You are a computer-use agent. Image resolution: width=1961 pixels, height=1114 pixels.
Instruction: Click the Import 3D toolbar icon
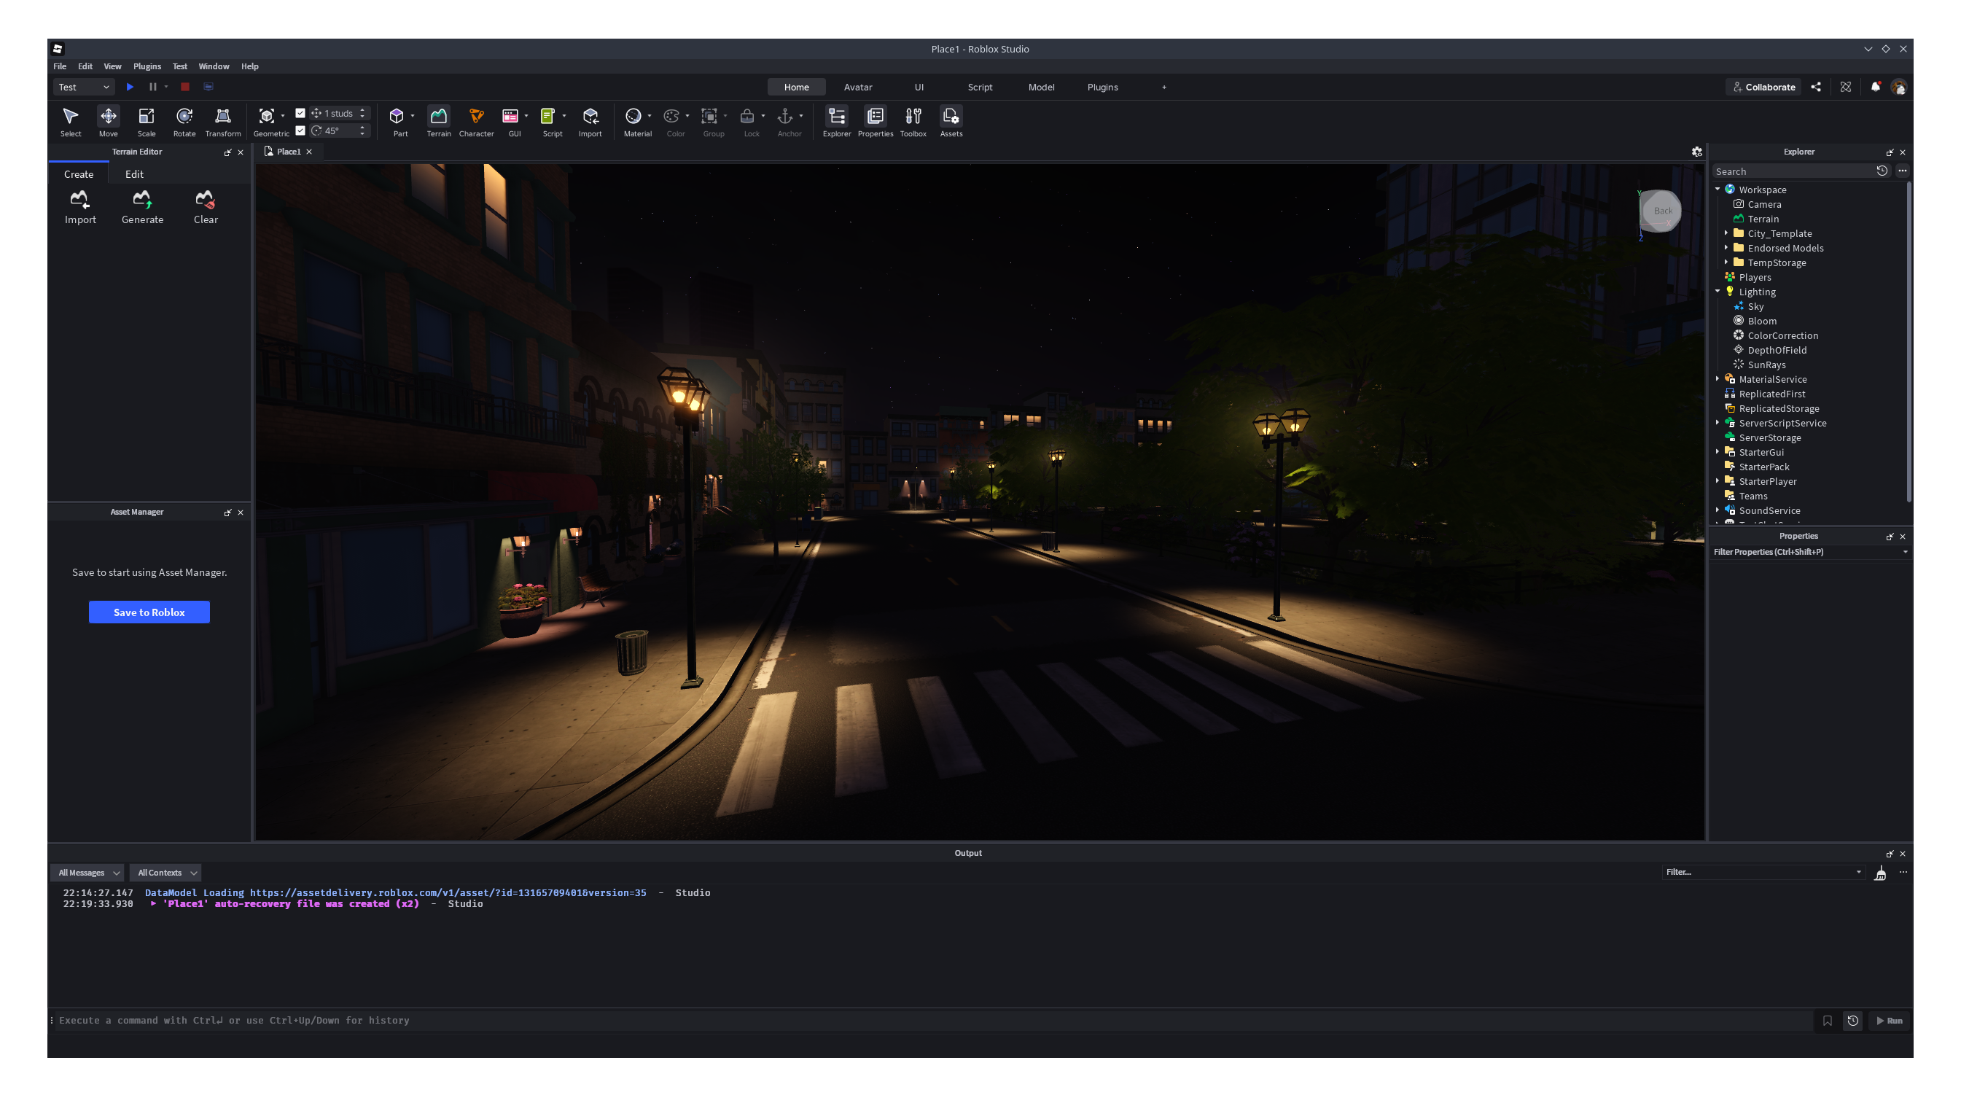590,117
